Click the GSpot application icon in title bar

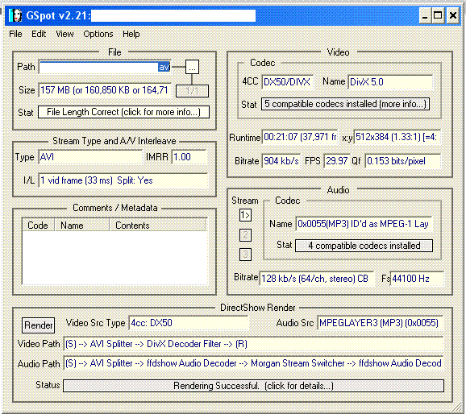click(x=15, y=15)
